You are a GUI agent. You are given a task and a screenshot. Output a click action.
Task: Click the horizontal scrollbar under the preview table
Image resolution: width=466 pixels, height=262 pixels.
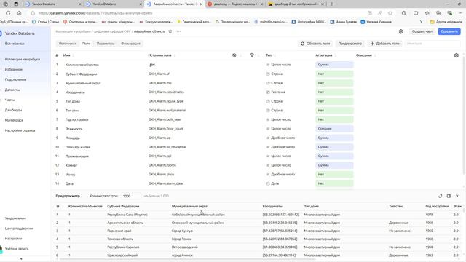pyautogui.click(x=187, y=259)
